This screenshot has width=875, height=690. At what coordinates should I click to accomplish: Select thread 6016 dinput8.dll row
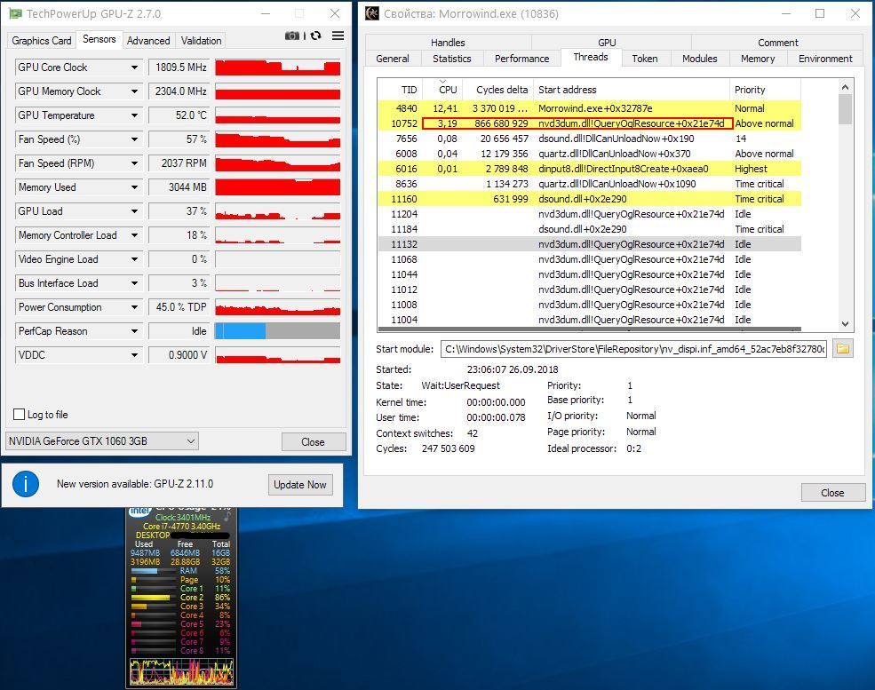coord(589,169)
